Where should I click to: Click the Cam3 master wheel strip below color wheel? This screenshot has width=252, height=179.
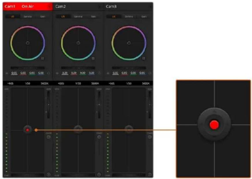pos(129,68)
